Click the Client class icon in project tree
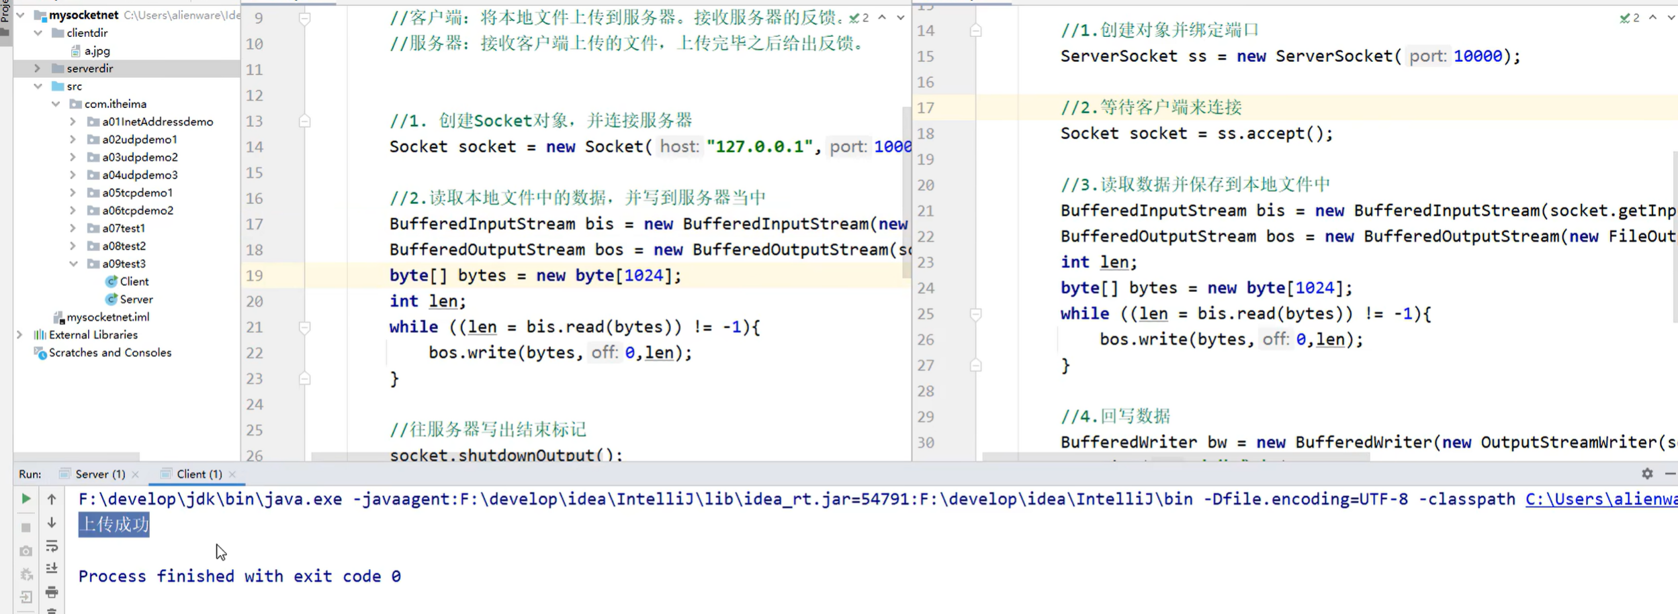The image size is (1678, 614). click(112, 281)
